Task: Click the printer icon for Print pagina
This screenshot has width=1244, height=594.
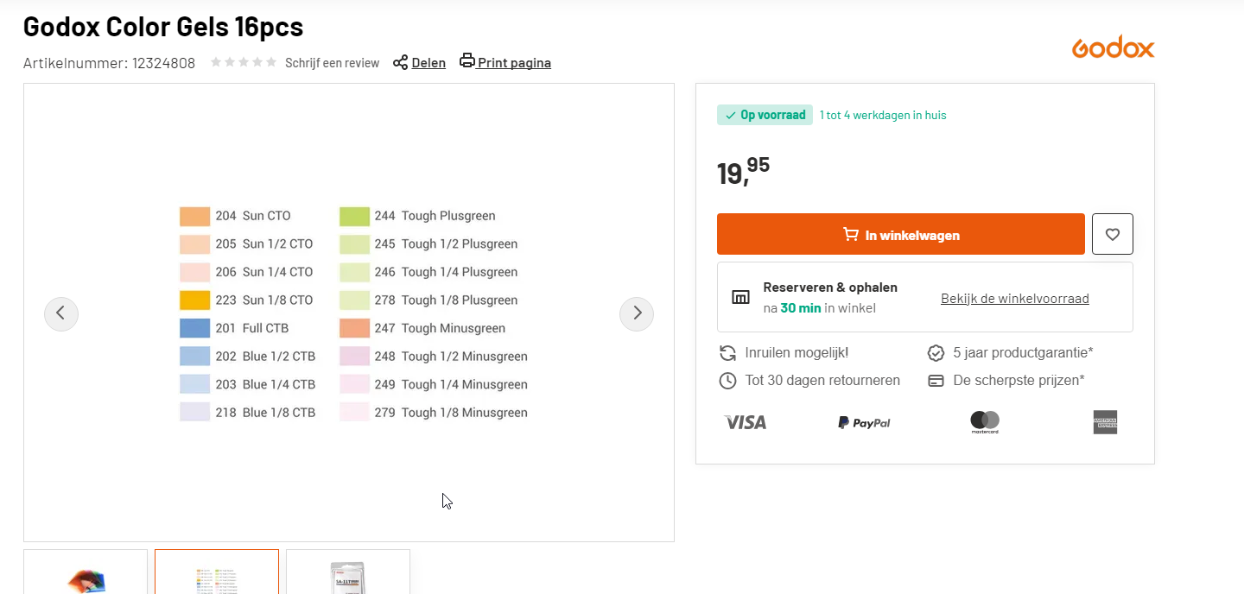Action: click(x=467, y=60)
